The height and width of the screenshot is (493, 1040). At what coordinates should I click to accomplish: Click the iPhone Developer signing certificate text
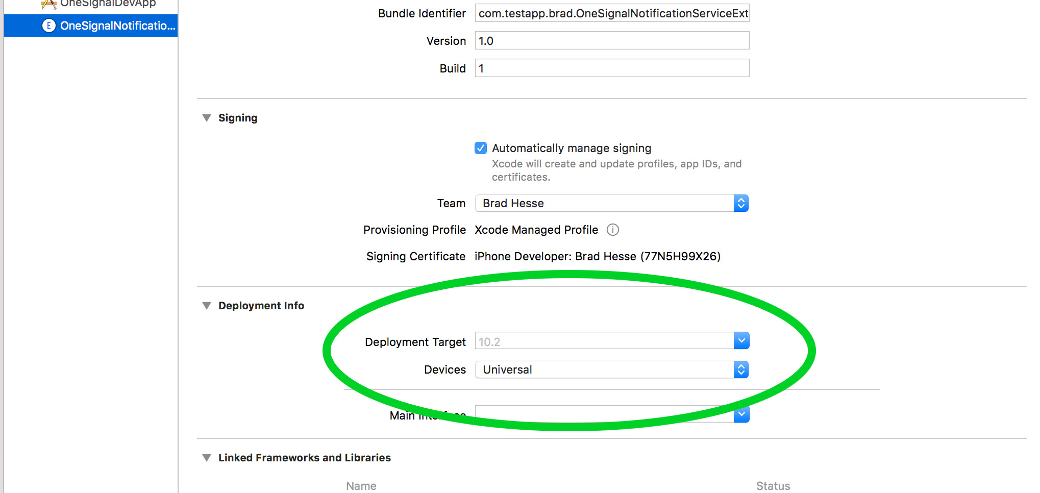click(x=598, y=256)
